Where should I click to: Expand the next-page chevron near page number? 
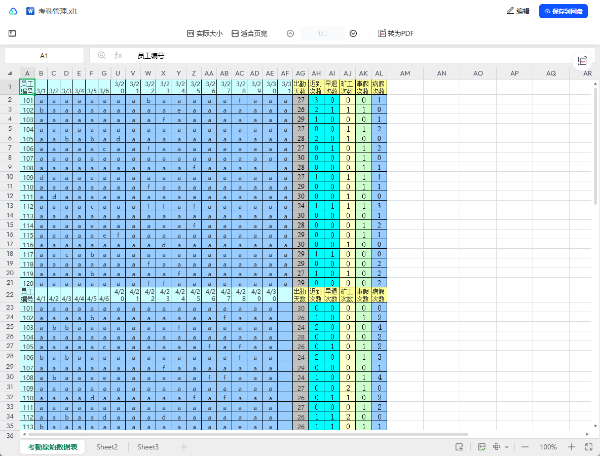click(x=353, y=33)
